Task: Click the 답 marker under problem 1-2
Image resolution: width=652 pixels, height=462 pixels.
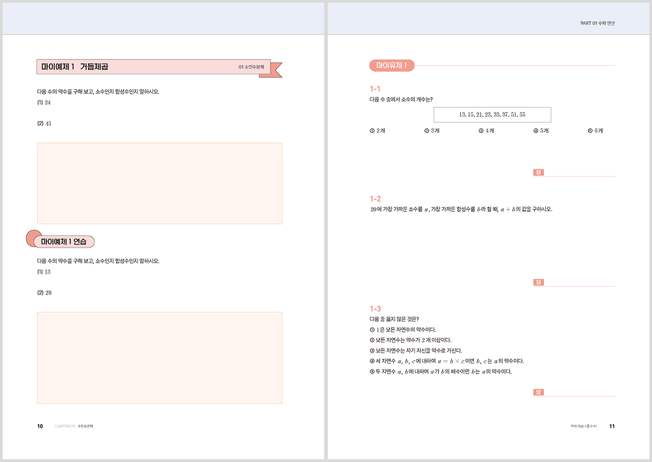Action: (x=539, y=282)
